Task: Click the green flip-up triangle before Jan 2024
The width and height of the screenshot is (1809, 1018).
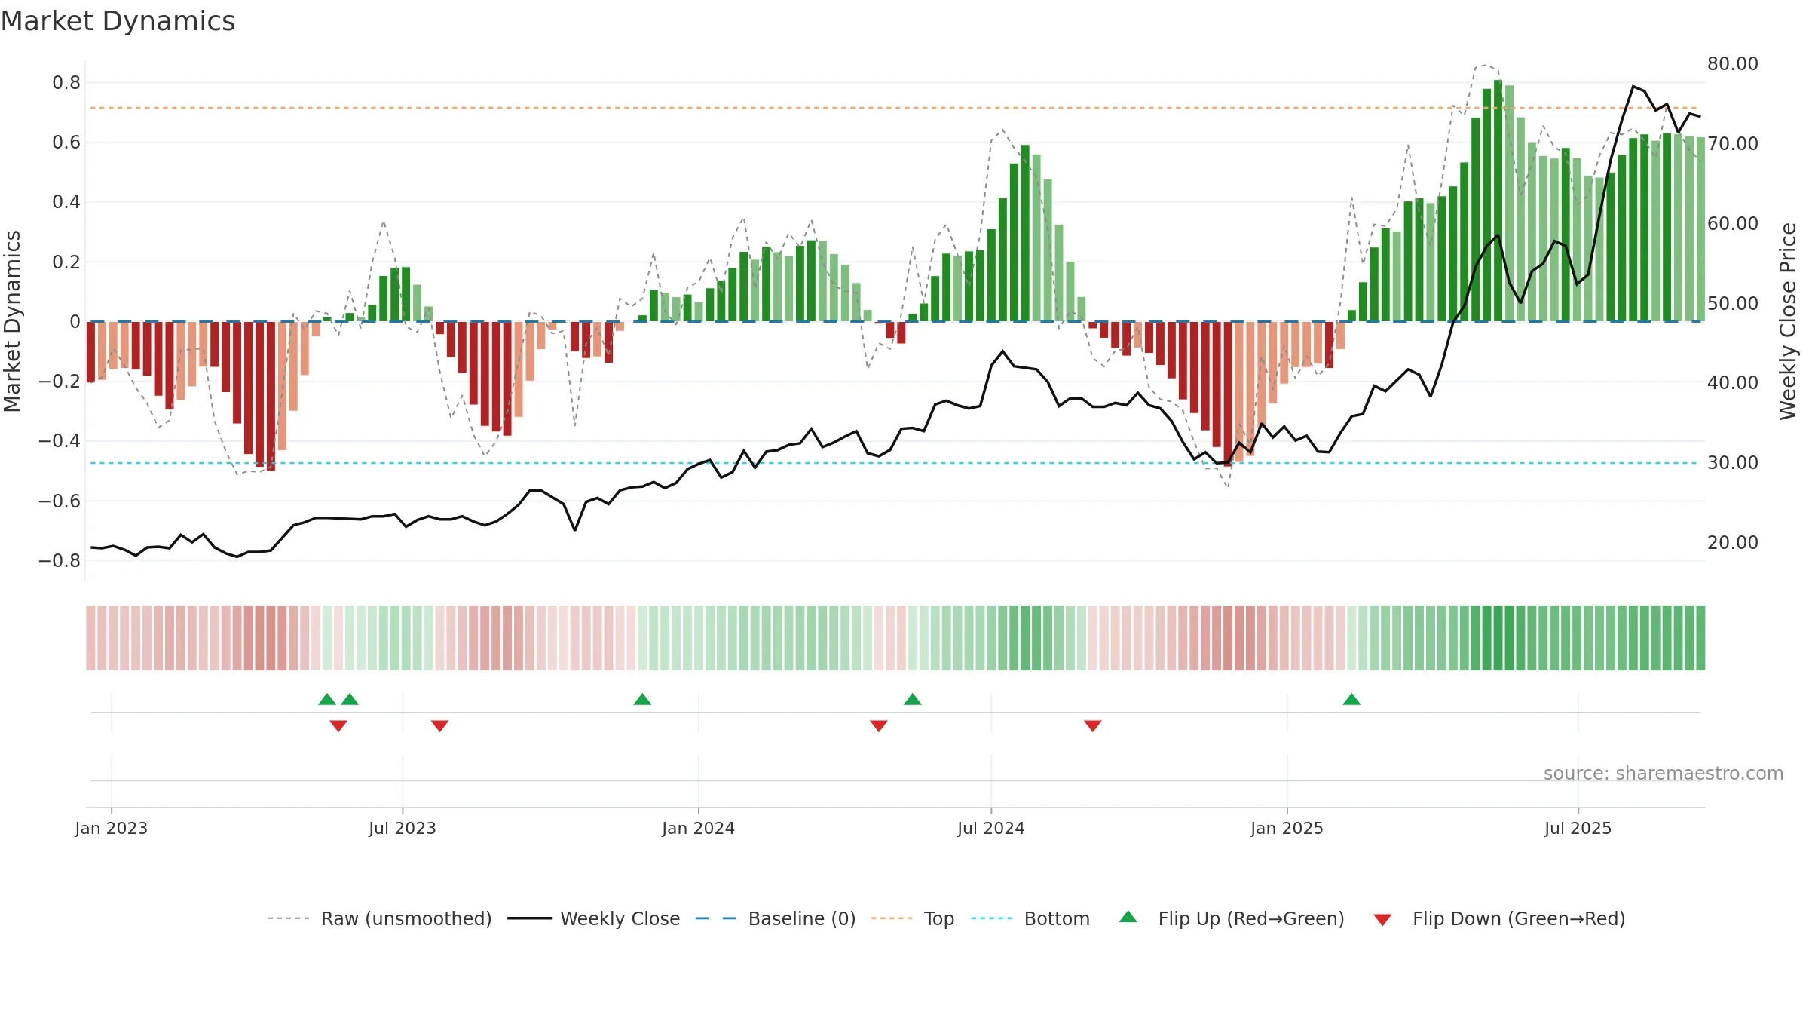Action: (x=642, y=699)
